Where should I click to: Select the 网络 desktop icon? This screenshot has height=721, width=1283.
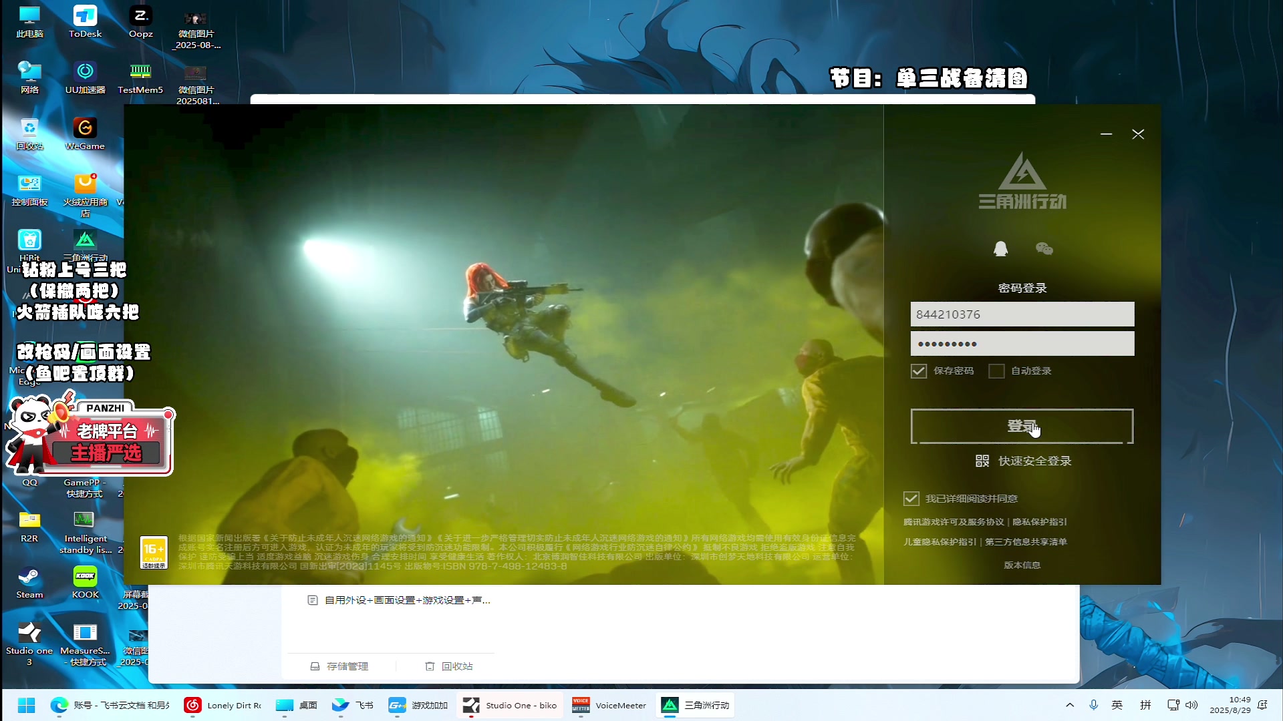(29, 78)
